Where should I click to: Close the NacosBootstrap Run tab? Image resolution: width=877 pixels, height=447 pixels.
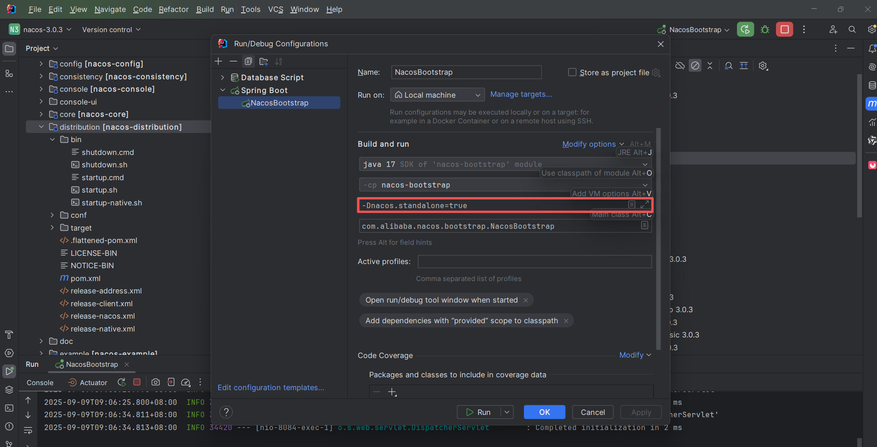pyautogui.click(x=127, y=364)
